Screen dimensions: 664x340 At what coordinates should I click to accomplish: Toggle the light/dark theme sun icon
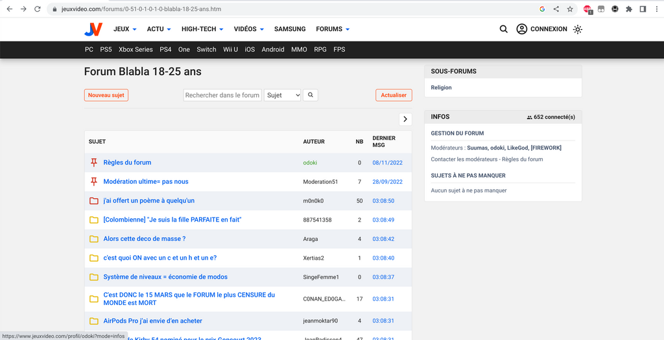point(578,29)
